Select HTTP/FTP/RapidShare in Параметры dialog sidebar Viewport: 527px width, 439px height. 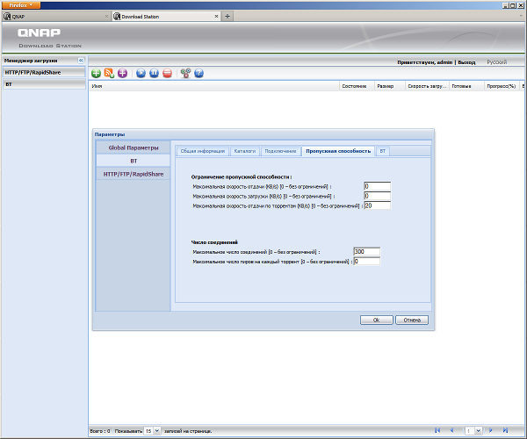pos(134,174)
